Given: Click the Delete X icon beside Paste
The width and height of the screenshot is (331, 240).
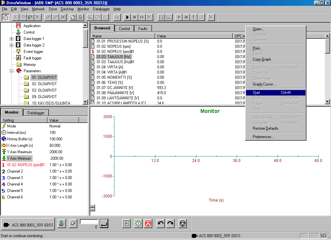Looking at the screenshot, I should click(x=38, y=17).
